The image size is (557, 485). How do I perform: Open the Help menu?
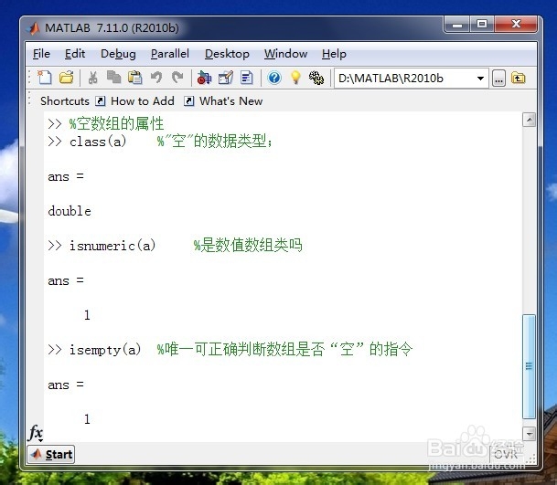point(334,54)
